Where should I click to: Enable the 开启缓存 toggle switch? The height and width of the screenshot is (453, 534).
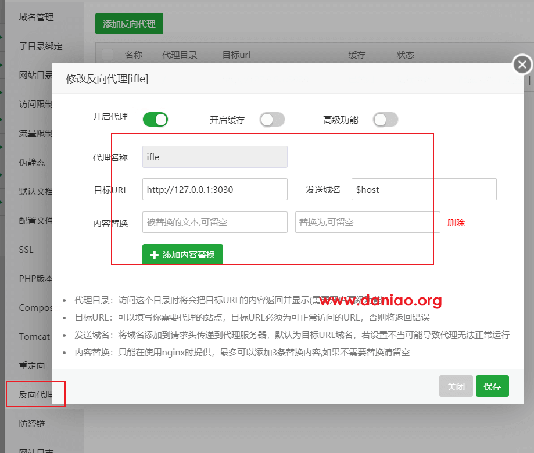(x=272, y=120)
